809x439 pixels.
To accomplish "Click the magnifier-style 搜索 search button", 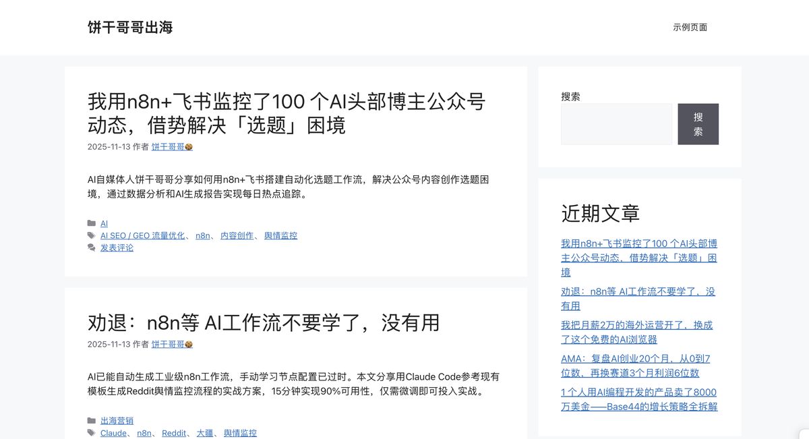I will 698,124.
